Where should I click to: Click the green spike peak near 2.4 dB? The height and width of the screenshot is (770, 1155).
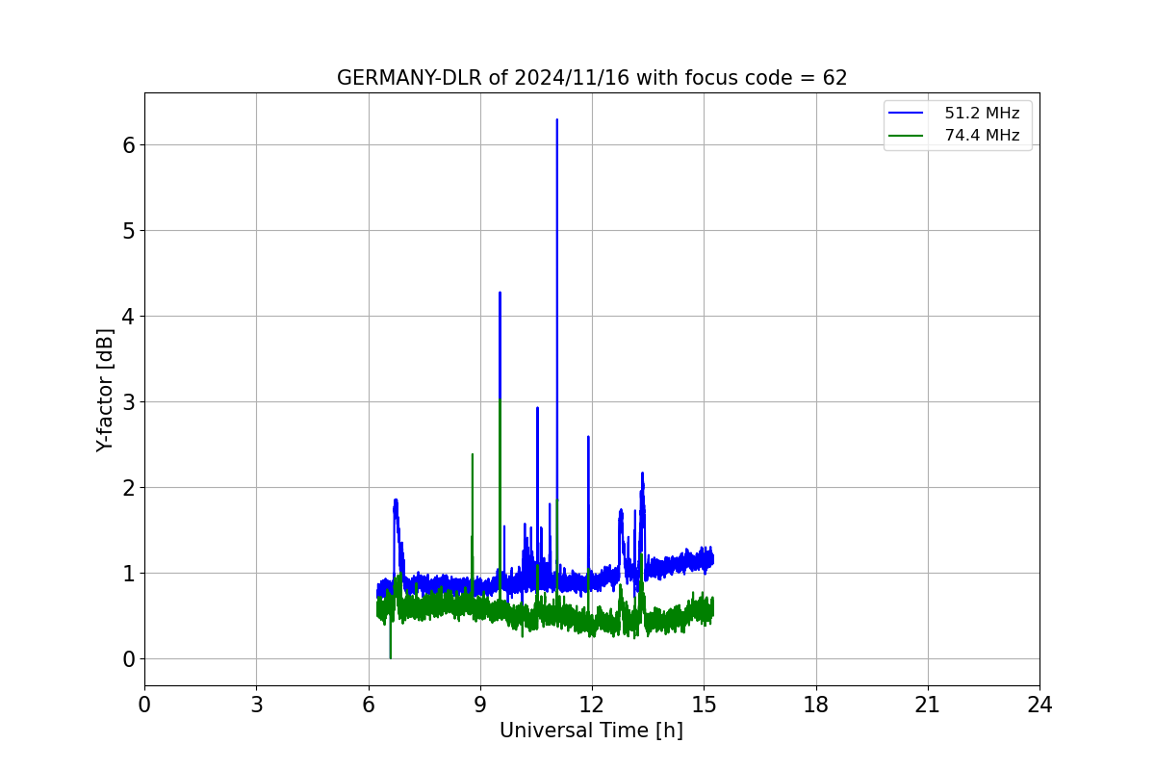472,455
